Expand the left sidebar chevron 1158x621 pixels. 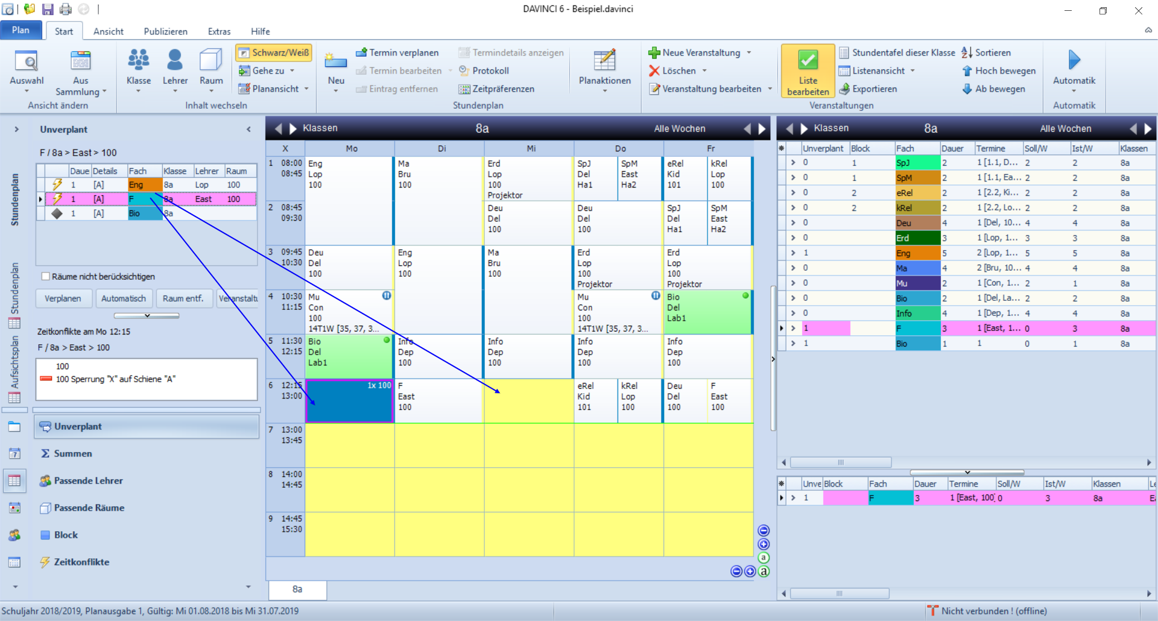[x=17, y=129]
